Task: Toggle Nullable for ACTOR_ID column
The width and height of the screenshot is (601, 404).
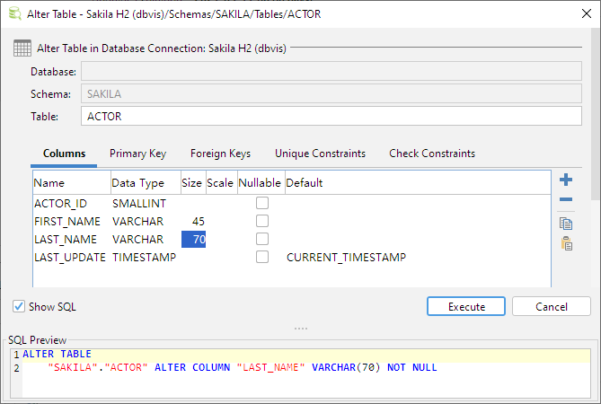Action: click(x=262, y=204)
